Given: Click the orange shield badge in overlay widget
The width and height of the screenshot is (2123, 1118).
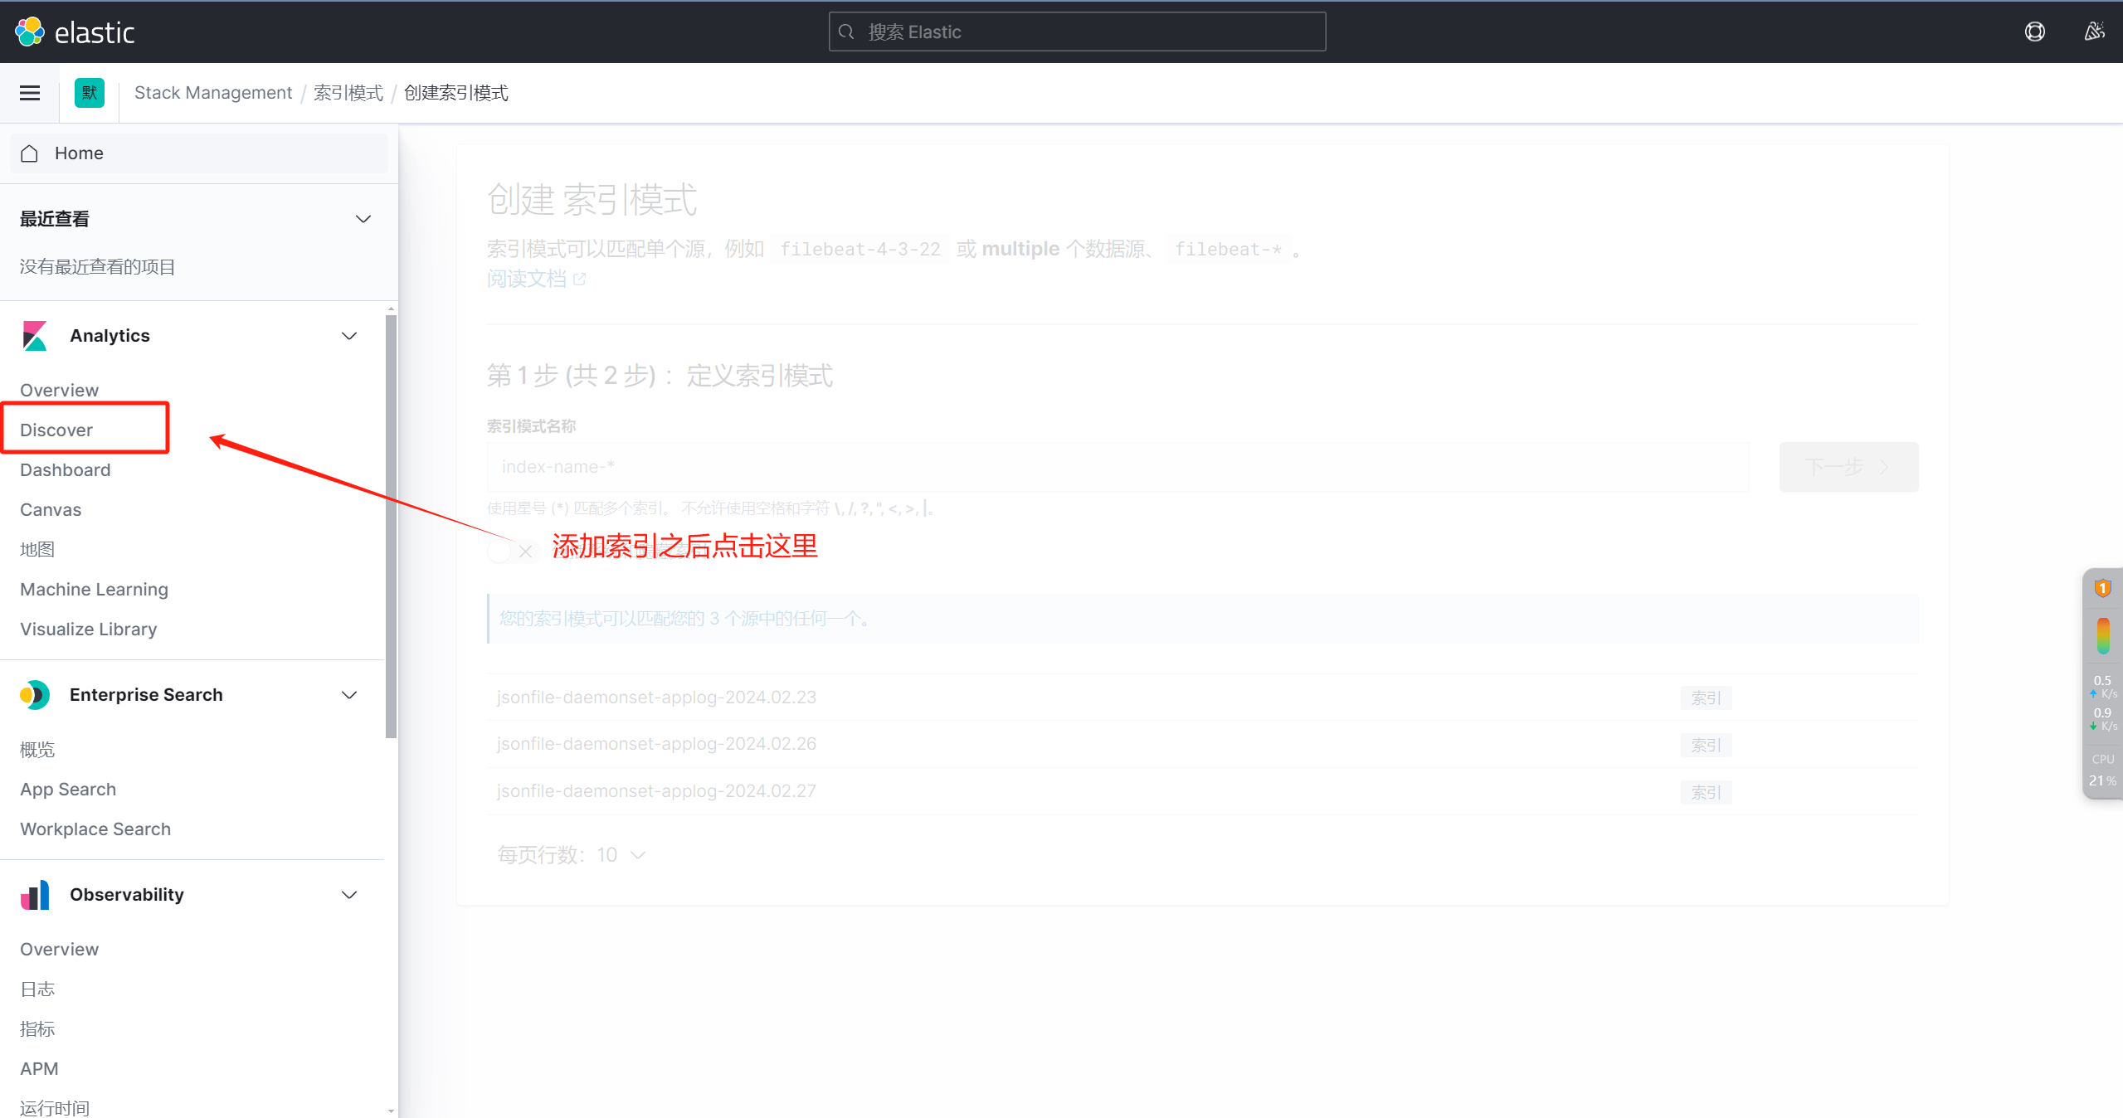Looking at the screenshot, I should [x=2102, y=588].
